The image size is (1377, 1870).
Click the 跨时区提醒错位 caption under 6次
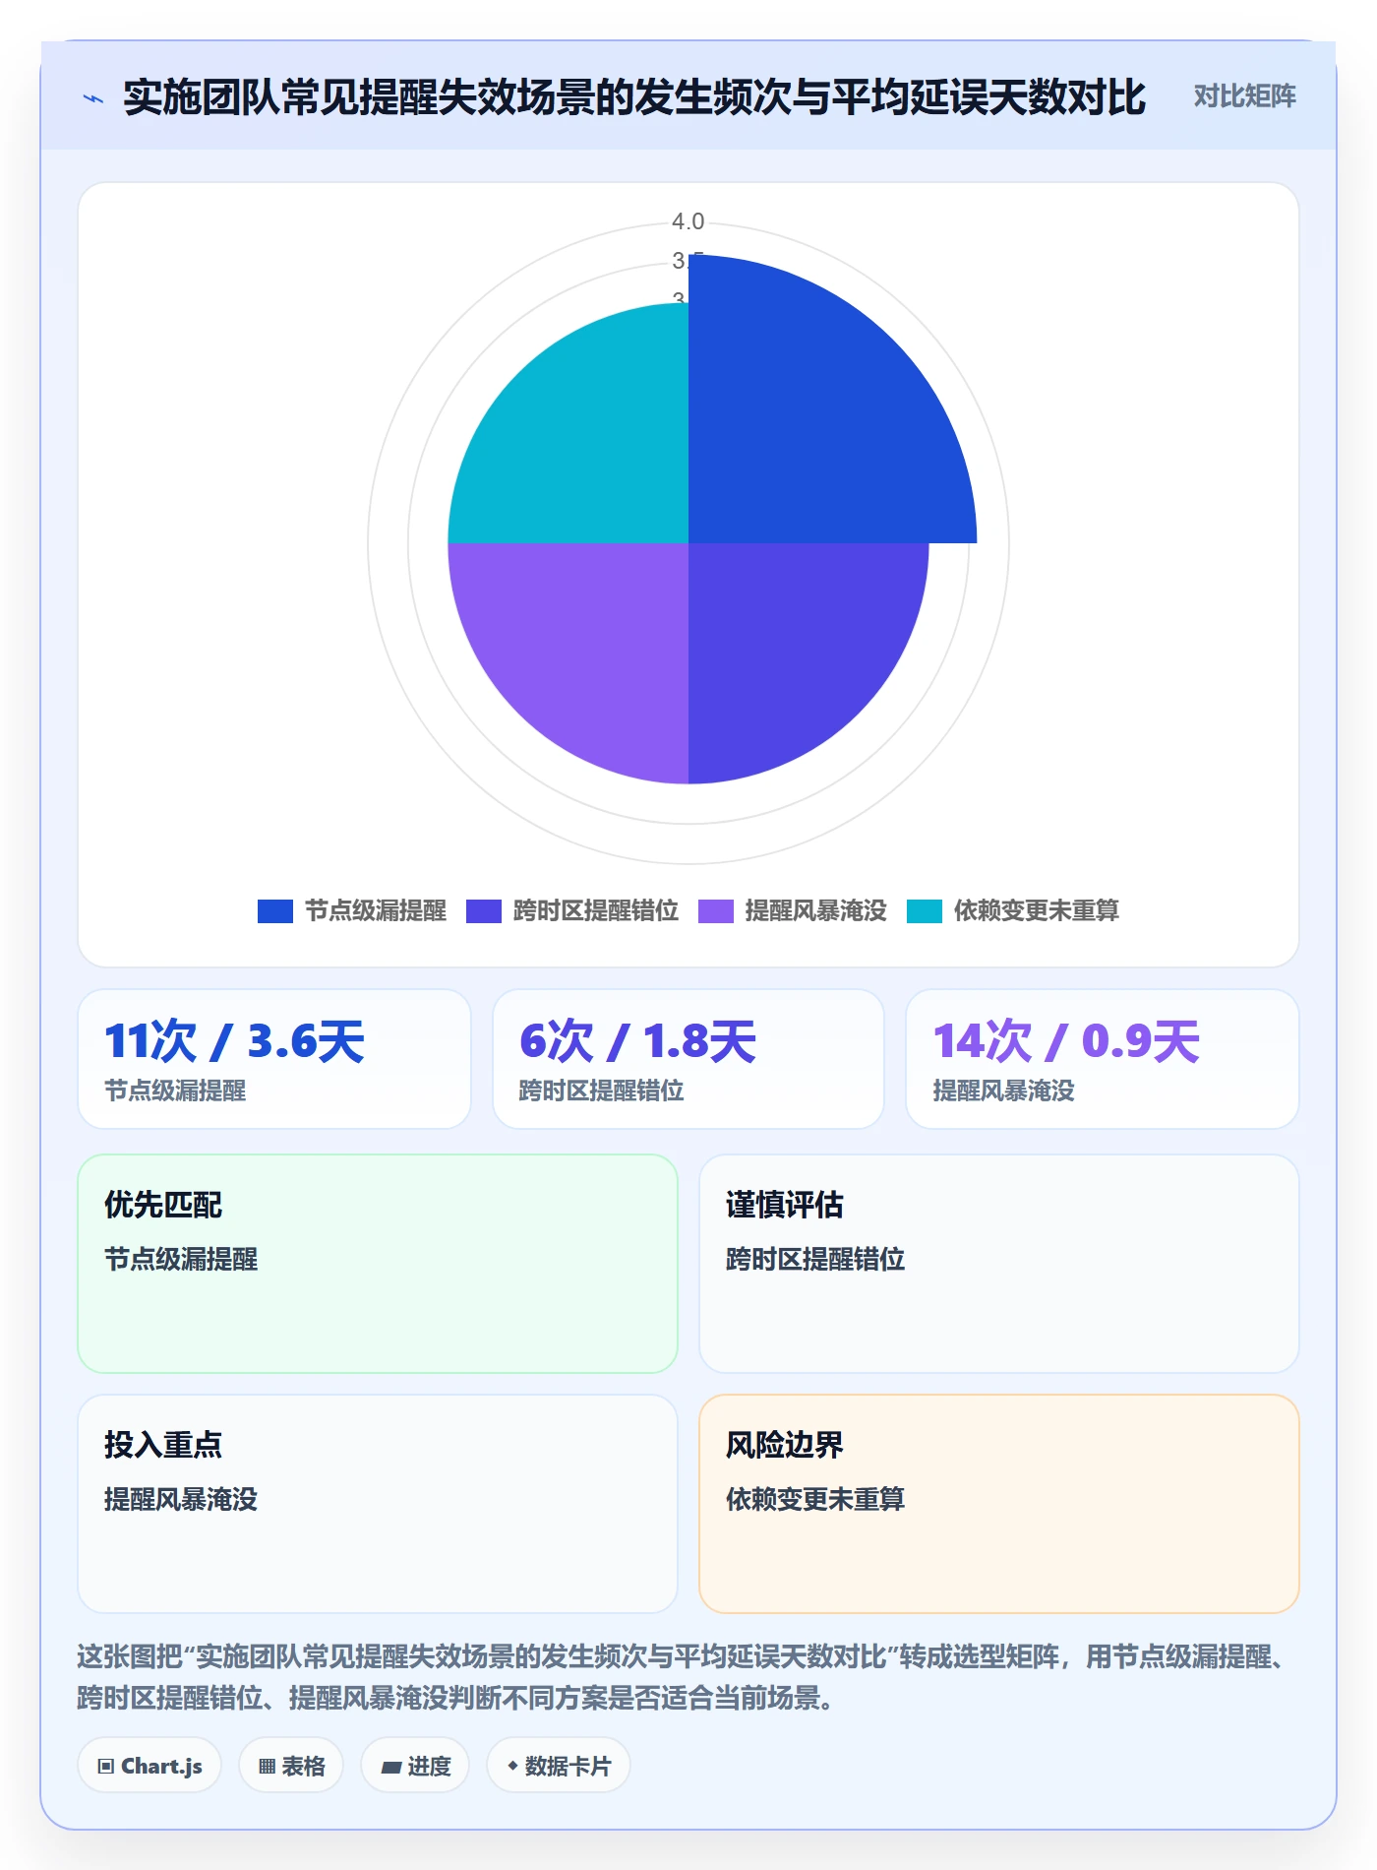pyautogui.click(x=601, y=1091)
